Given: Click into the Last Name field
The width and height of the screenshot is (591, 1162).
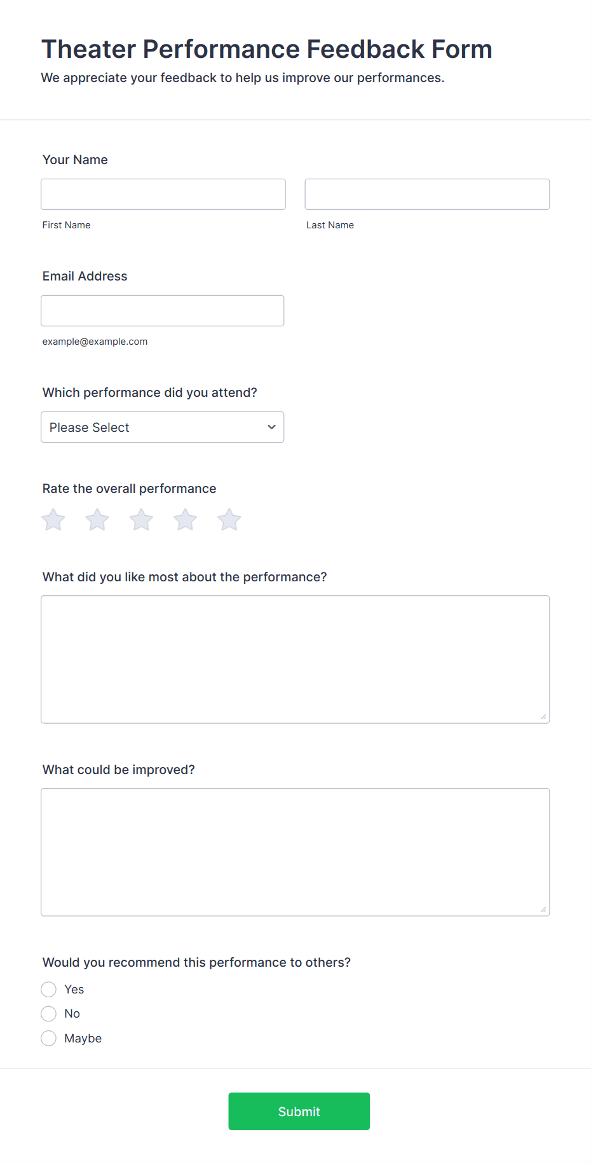Looking at the screenshot, I should pyautogui.click(x=427, y=194).
